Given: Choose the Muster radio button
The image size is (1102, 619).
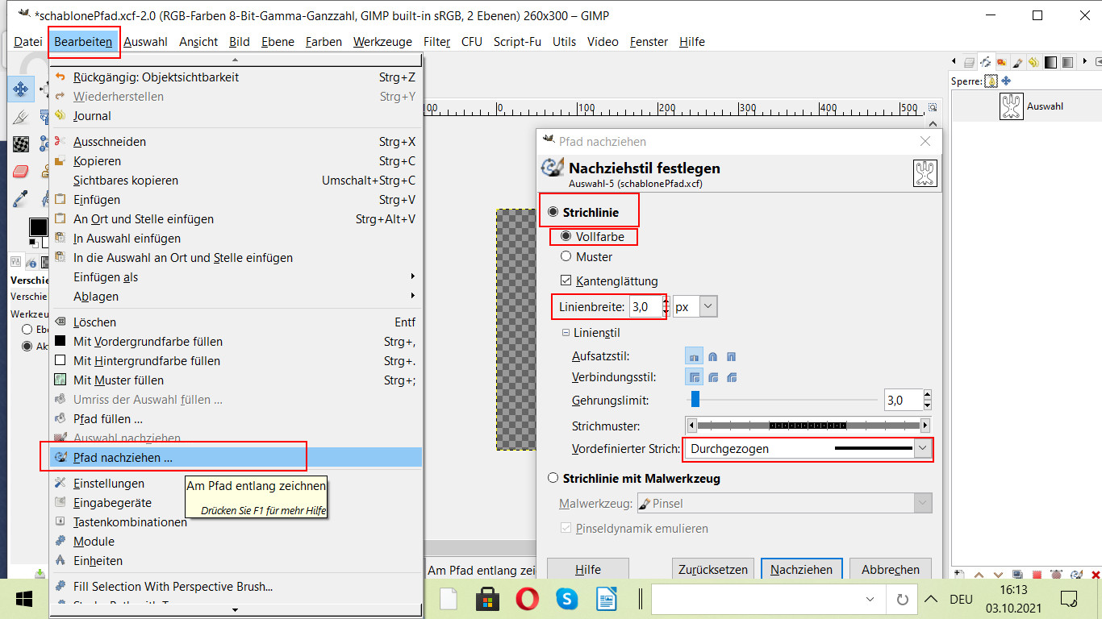Looking at the screenshot, I should tap(586, 257).
